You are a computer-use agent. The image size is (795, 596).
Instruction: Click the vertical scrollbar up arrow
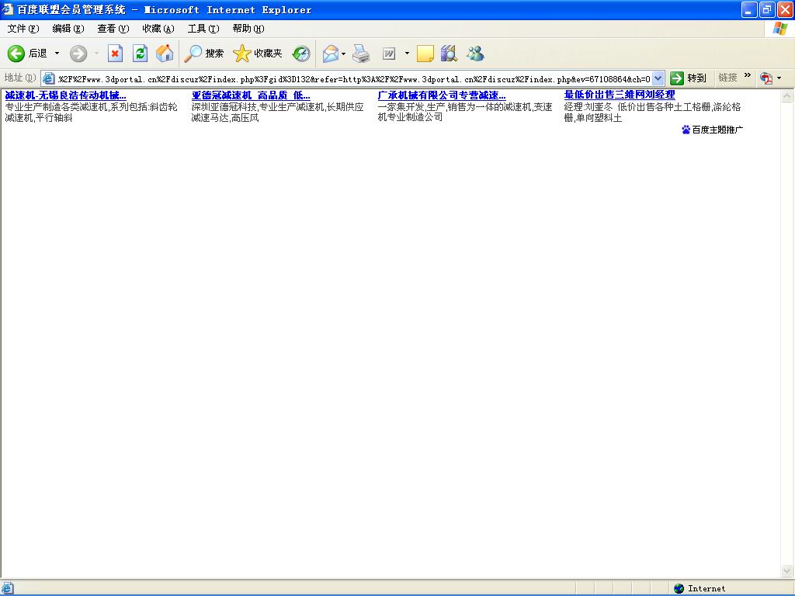(x=787, y=95)
